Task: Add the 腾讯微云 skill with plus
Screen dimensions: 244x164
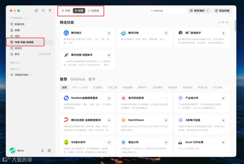Action: [109, 33]
